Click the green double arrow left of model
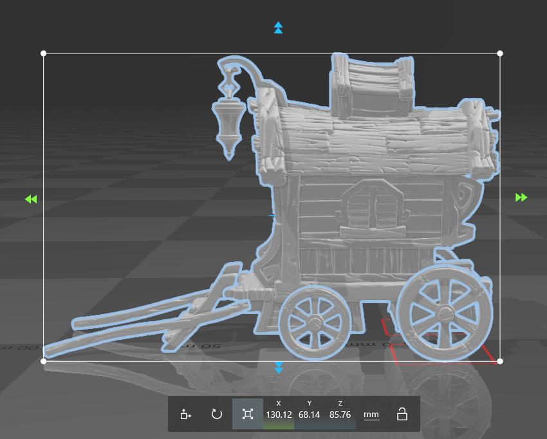547x439 pixels. 31,199
